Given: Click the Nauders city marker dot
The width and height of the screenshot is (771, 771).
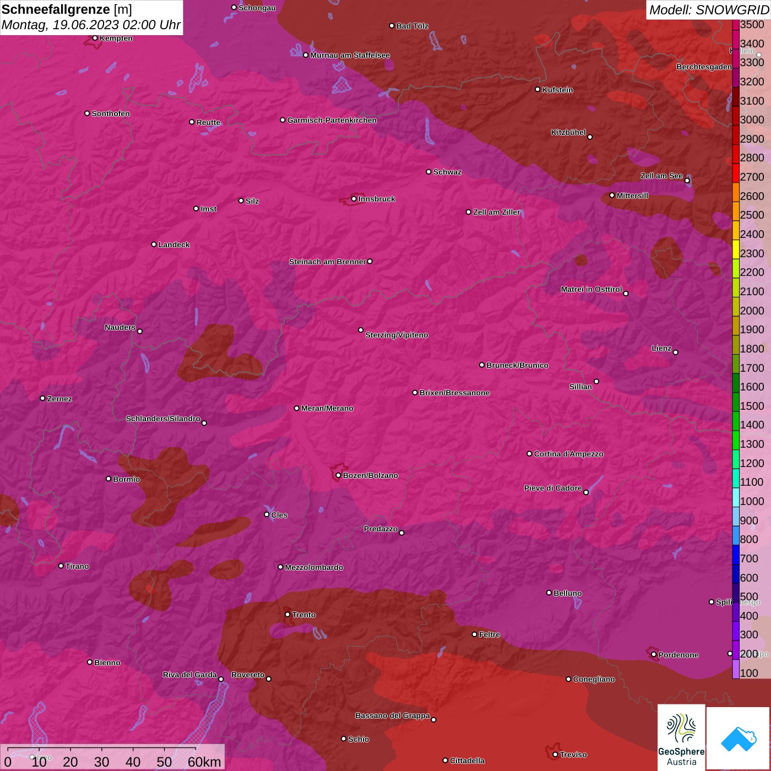Looking at the screenshot, I should [x=140, y=331].
